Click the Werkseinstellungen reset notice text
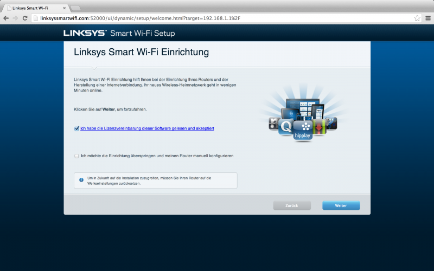This screenshot has height=271, width=434. point(149,180)
